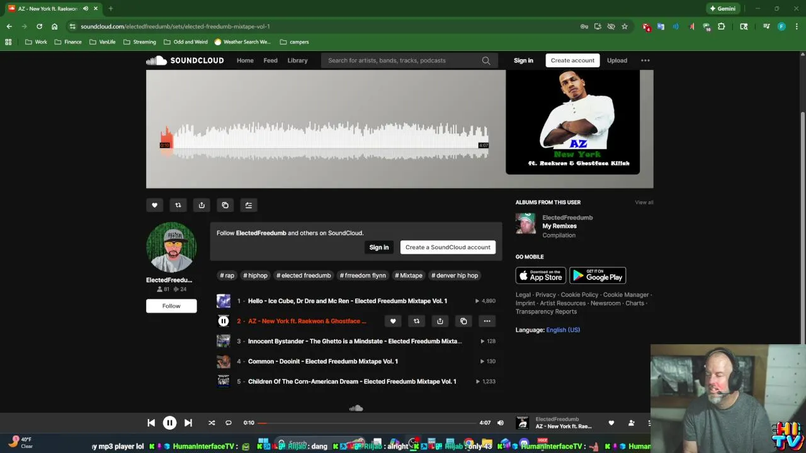Open Chrome extensions puzzle icon
Viewport: 806px width, 453px height.
(722, 26)
